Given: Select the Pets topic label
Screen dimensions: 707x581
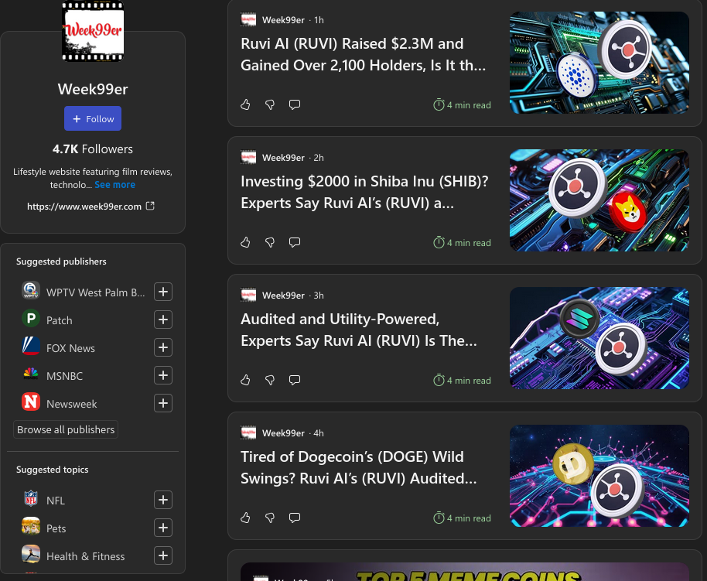Looking at the screenshot, I should 56,528.
